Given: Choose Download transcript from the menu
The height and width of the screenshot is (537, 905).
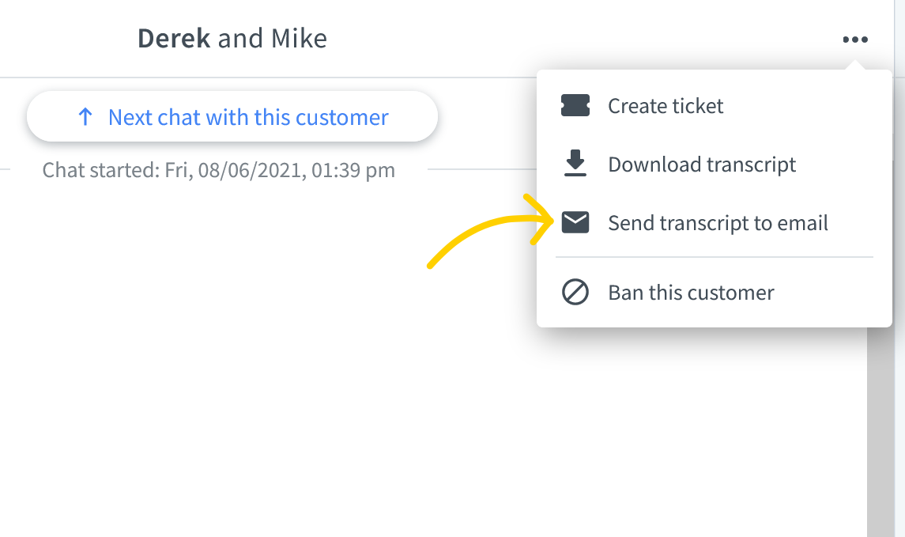Looking at the screenshot, I should pyautogui.click(x=714, y=165).
